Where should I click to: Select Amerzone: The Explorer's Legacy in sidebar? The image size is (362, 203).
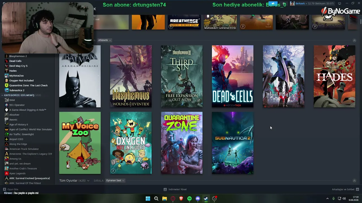coord(31,154)
